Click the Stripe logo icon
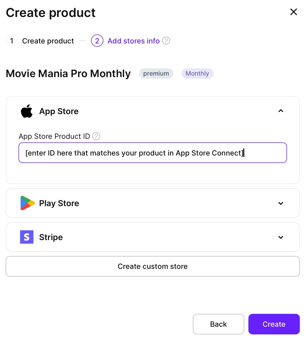The height and width of the screenshot is (338, 306). [x=27, y=237]
